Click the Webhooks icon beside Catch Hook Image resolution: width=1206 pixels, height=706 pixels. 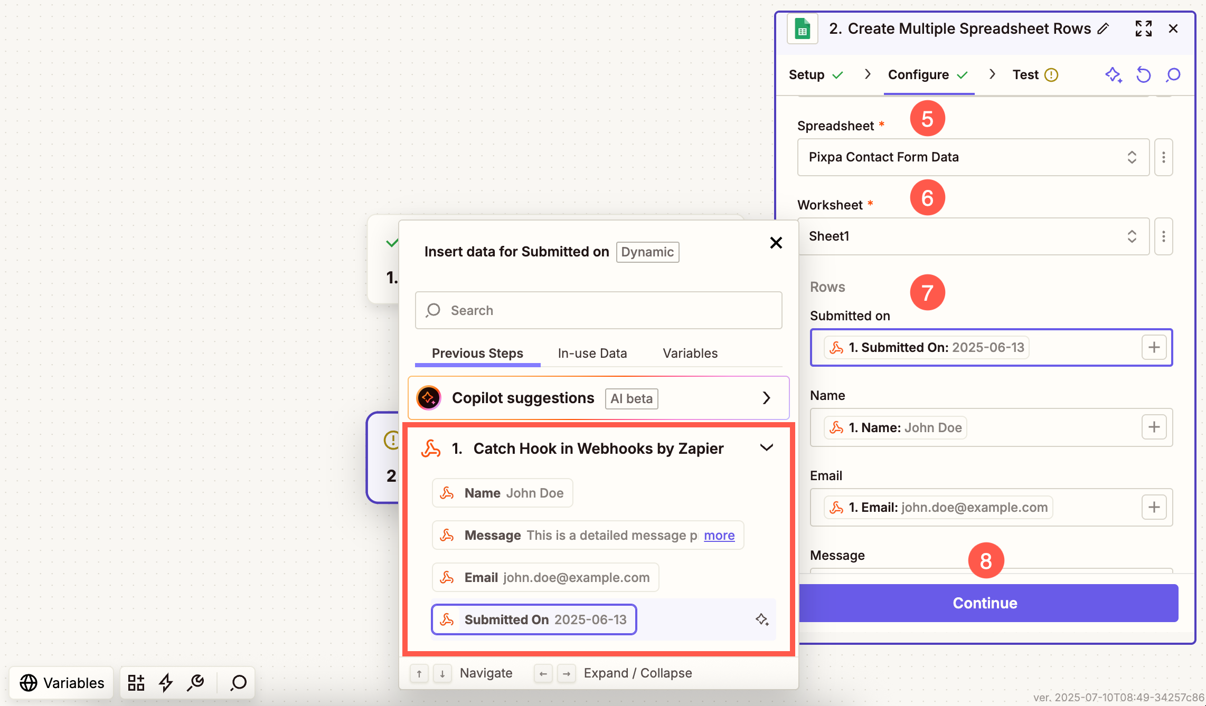431,449
